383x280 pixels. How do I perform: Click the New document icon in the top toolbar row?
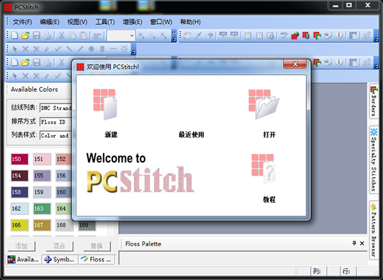(15, 36)
